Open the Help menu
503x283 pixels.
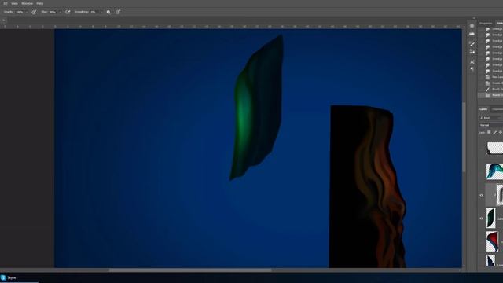tap(40, 3)
